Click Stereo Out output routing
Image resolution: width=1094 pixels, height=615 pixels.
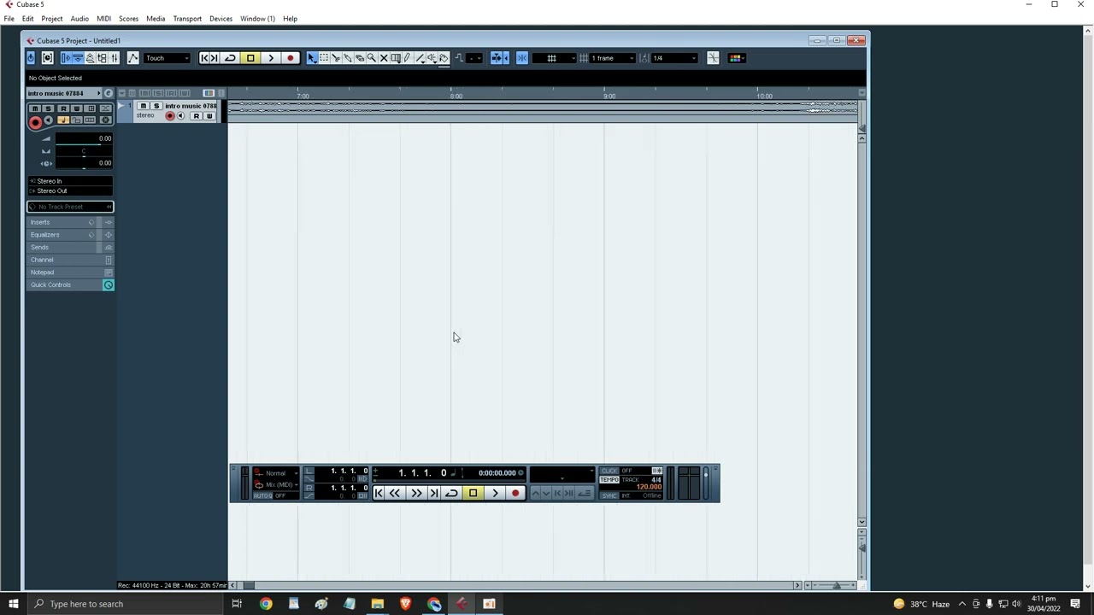pos(70,190)
